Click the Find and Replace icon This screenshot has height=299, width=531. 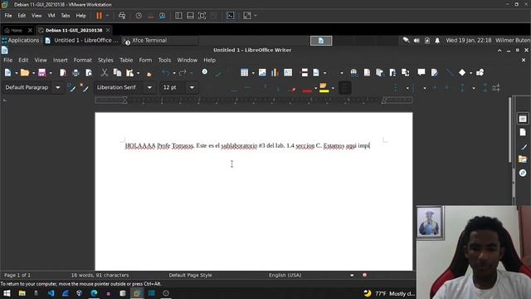coord(205,72)
